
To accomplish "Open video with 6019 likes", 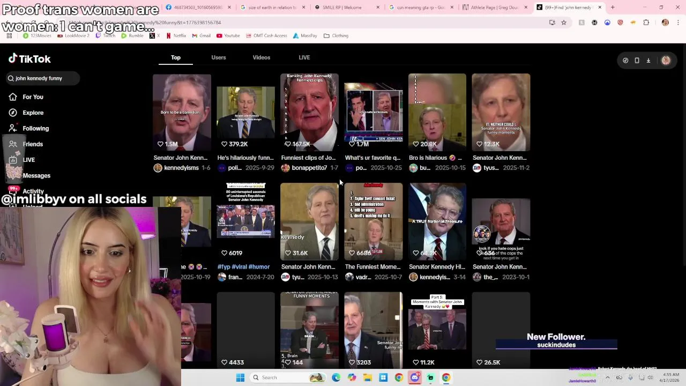I will tap(245, 221).
